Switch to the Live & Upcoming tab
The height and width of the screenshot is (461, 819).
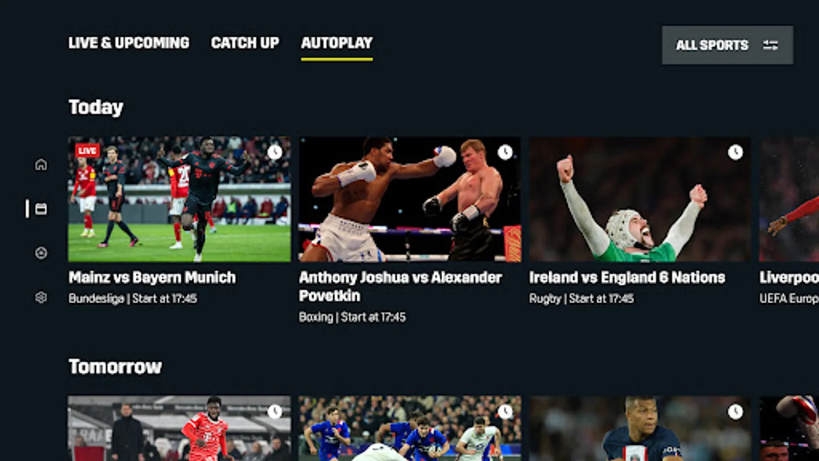[x=129, y=43]
